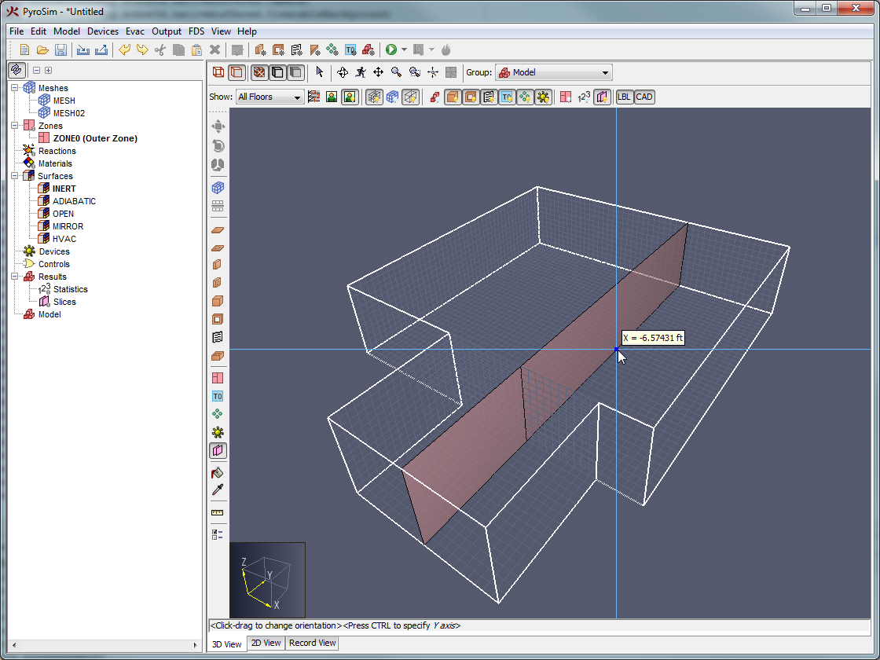Undo the last action
This screenshot has height=660, width=880.
point(124,50)
